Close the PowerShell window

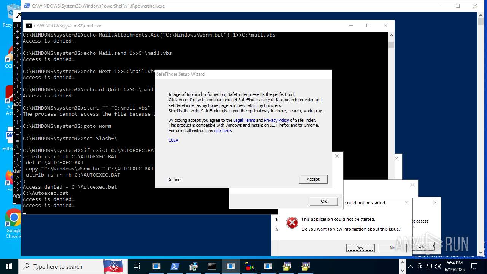click(x=475, y=6)
